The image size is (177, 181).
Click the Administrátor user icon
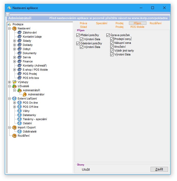25,94
